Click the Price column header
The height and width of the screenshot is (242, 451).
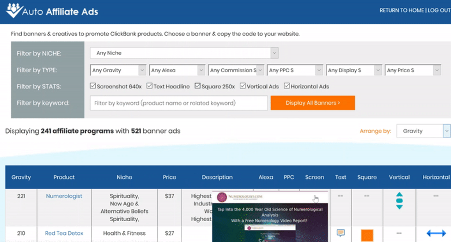[170, 177]
